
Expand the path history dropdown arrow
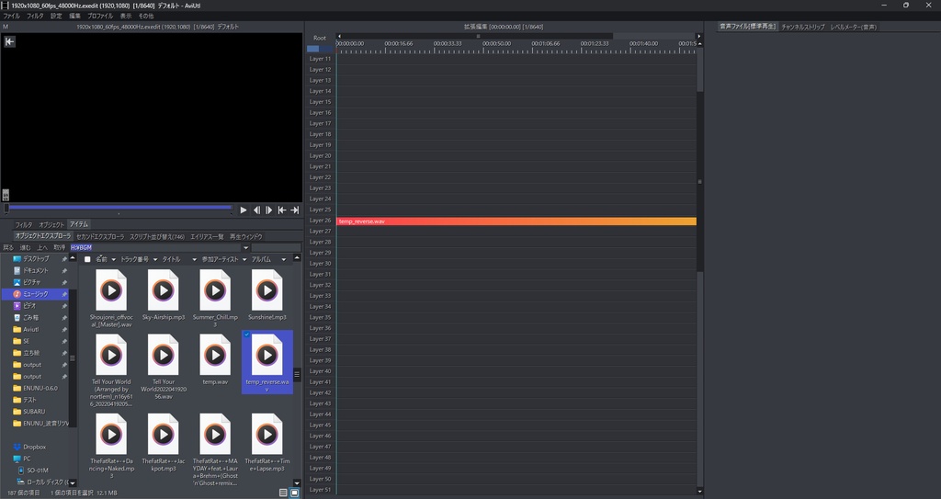tap(245, 247)
